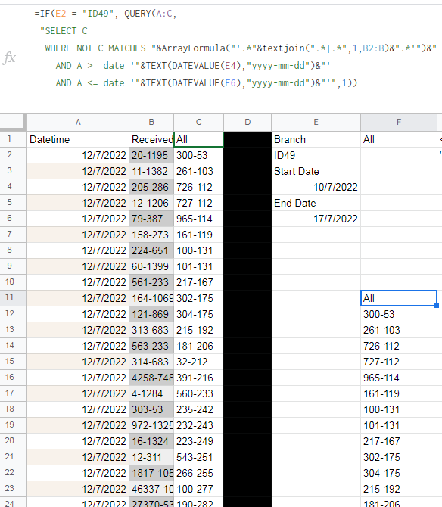This screenshot has height=507, width=442.
Task: Select column B header
Action: tap(151, 123)
